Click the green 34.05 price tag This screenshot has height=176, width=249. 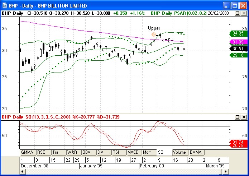[x=238, y=33]
